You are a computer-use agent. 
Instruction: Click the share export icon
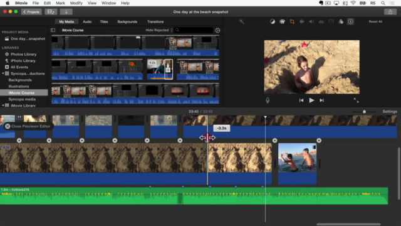tap(390, 12)
